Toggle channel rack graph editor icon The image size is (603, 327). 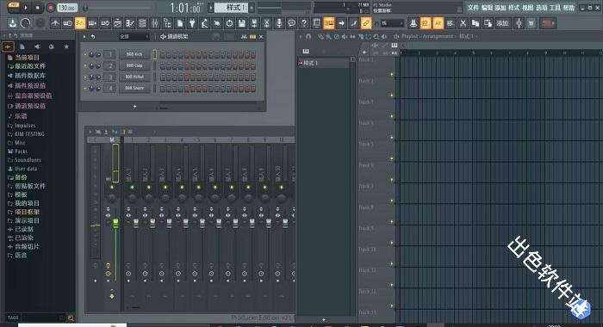[244, 36]
